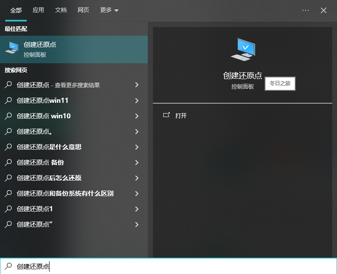Screen dimensions: 337x274
Task: Expand arrow for 备份系统有什么区别 row
Action: click(137, 193)
